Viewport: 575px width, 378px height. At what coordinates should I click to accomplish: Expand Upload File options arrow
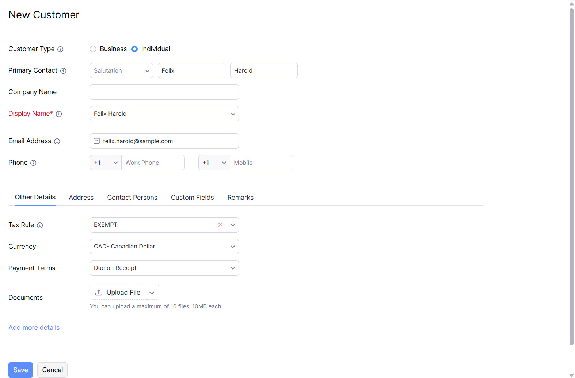click(x=152, y=293)
